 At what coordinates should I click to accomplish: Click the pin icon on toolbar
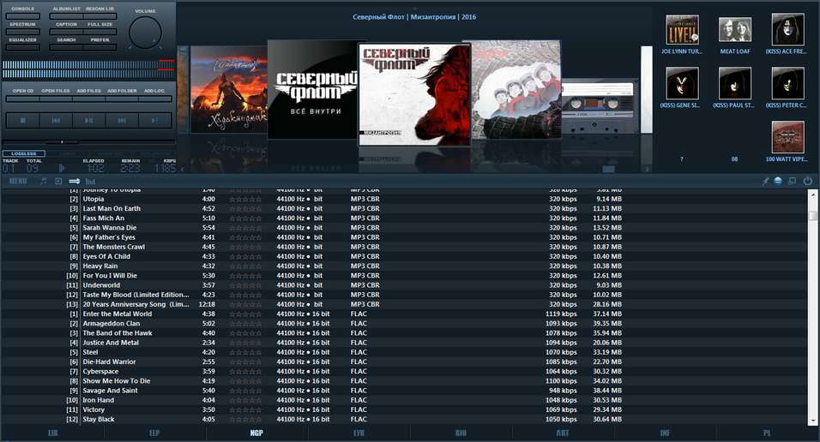coord(765,182)
